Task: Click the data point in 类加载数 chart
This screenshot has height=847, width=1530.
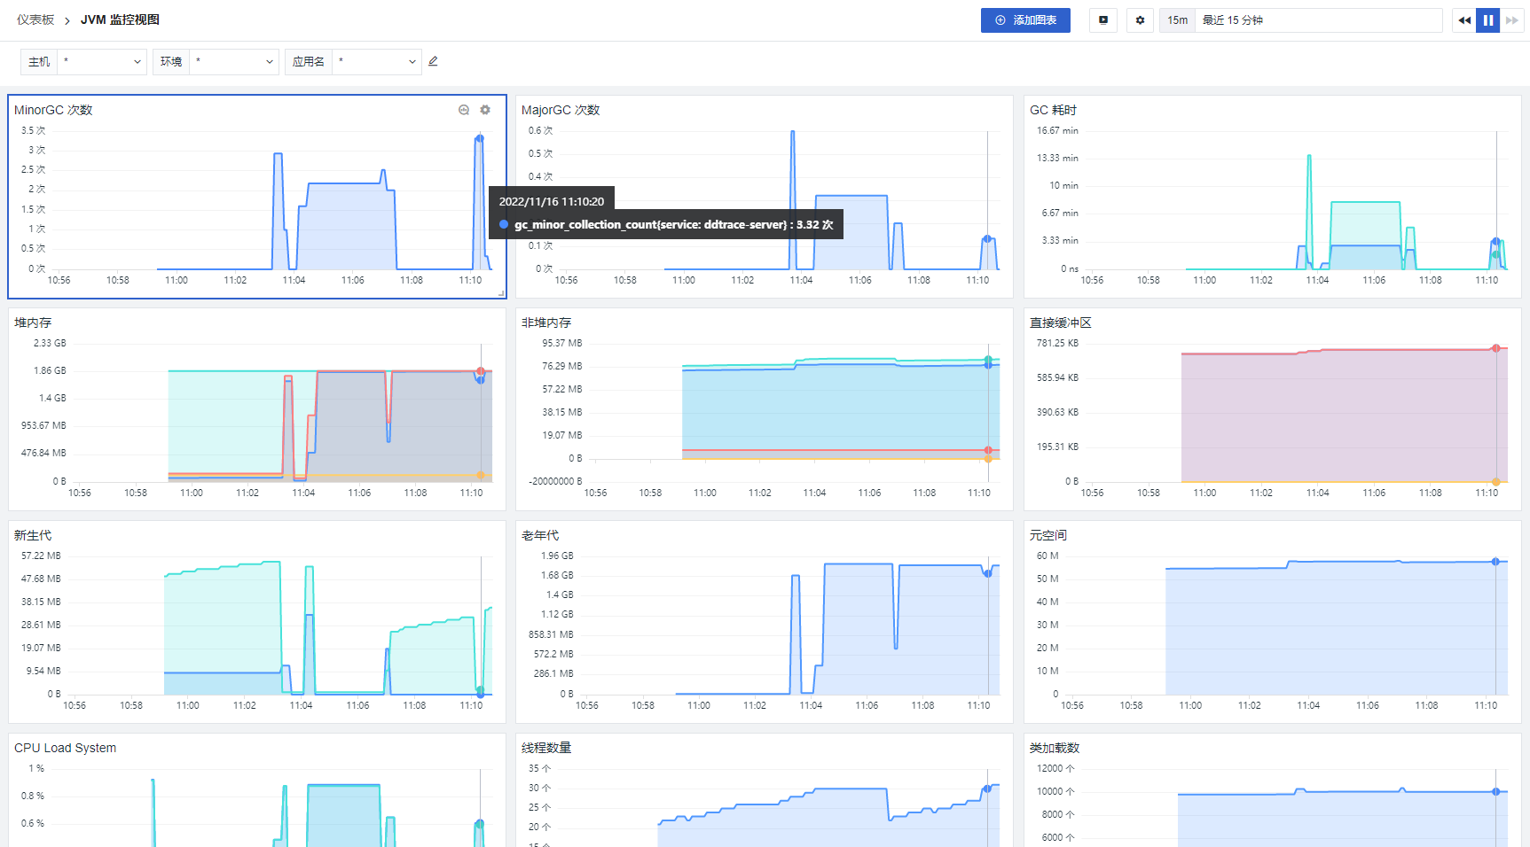Action: click(1495, 791)
